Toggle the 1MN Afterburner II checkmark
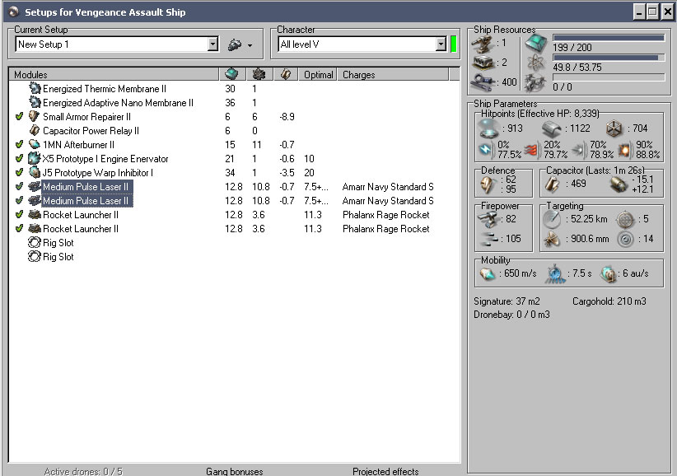The width and height of the screenshot is (677, 476). pyautogui.click(x=19, y=145)
